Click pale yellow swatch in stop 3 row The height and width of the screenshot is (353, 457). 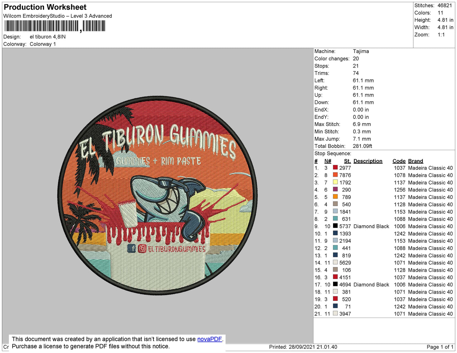point(335,182)
